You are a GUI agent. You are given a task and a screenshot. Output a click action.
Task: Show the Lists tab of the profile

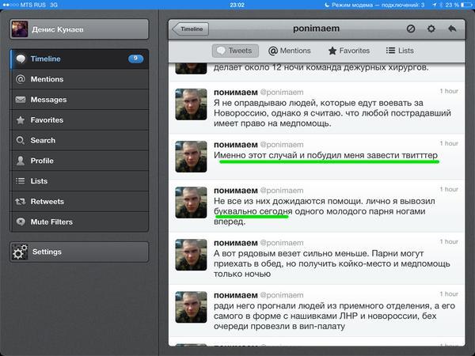[400, 51]
